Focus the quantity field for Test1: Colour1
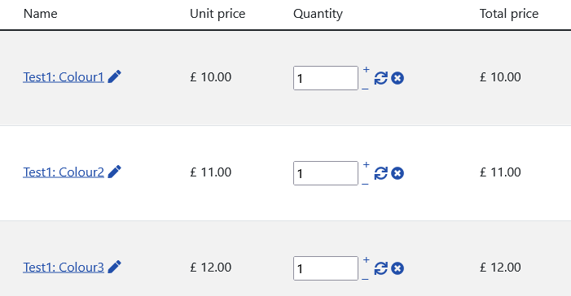The image size is (571, 296). tap(326, 78)
